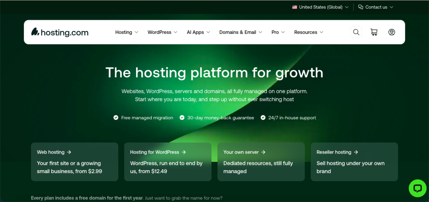
Task: Click the hosting.com logo
Action: [x=59, y=32]
